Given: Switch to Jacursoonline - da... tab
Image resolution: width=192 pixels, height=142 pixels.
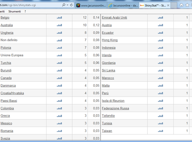Looking at the screenshot, I should pyautogui.click(x=123, y=5).
